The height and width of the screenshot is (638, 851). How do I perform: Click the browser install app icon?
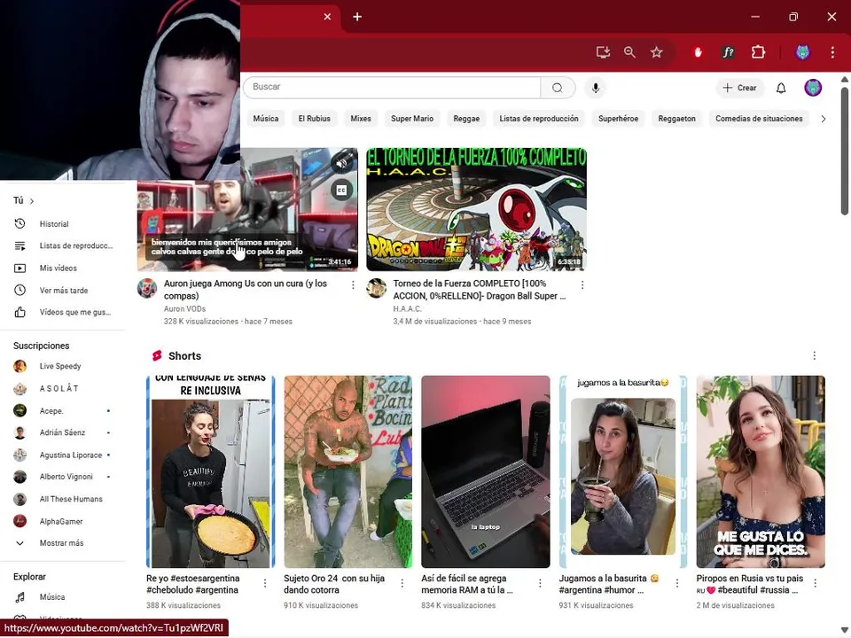(603, 52)
